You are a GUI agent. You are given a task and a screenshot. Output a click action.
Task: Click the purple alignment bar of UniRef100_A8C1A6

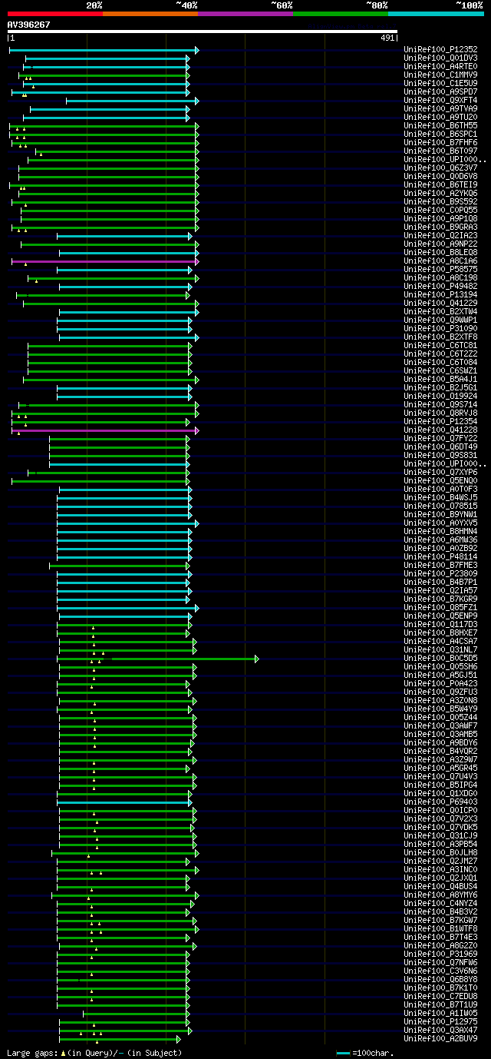[x=104, y=261]
